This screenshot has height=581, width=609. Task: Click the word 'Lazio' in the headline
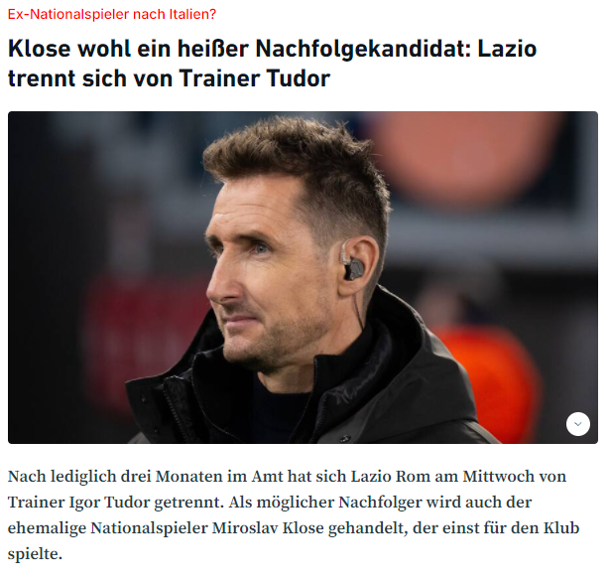point(507,49)
